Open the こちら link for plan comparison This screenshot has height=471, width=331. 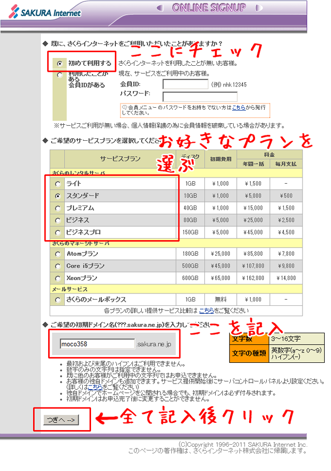point(206,311)
